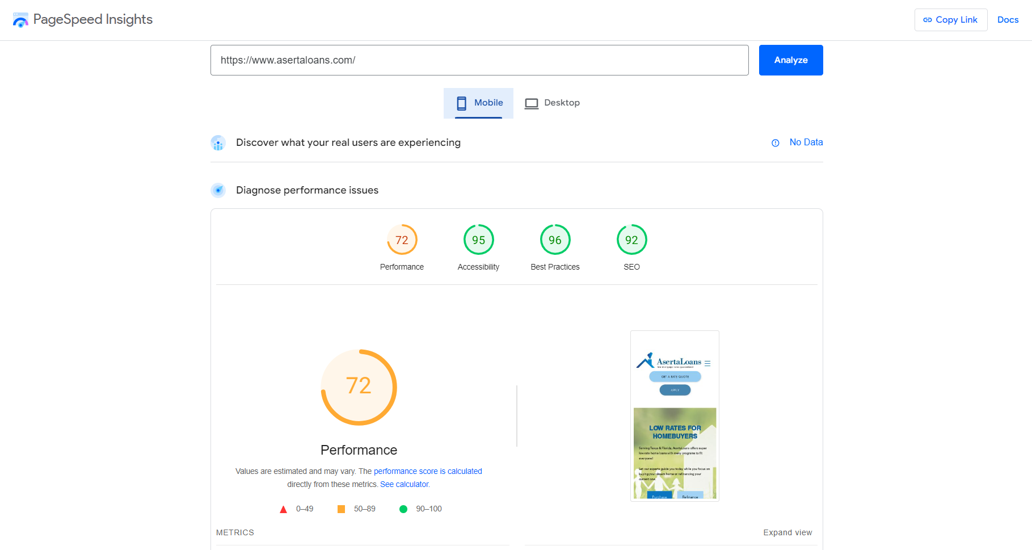The width and height of the screenshot is (1032, 550).
Task: Open the Docs link
Action: coord(1008,20)
